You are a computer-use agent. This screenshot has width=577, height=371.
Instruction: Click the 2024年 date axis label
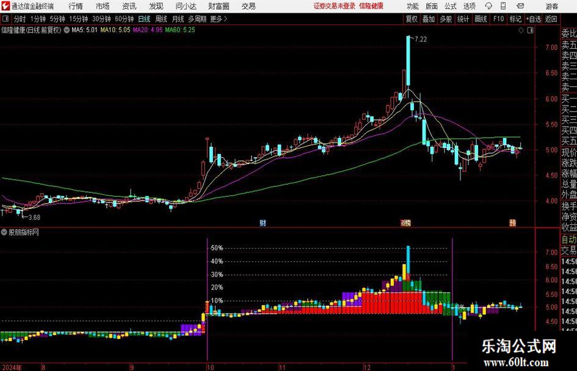12,367
